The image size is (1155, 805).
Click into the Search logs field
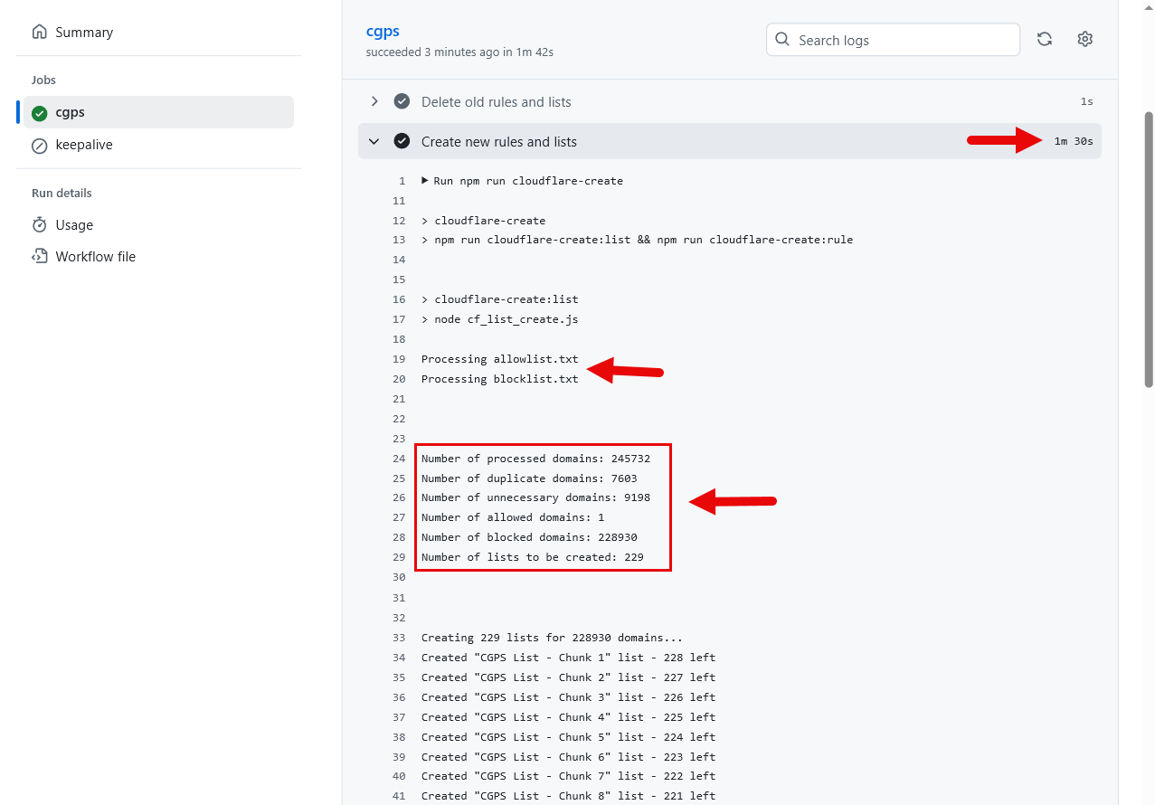point(904,40)
